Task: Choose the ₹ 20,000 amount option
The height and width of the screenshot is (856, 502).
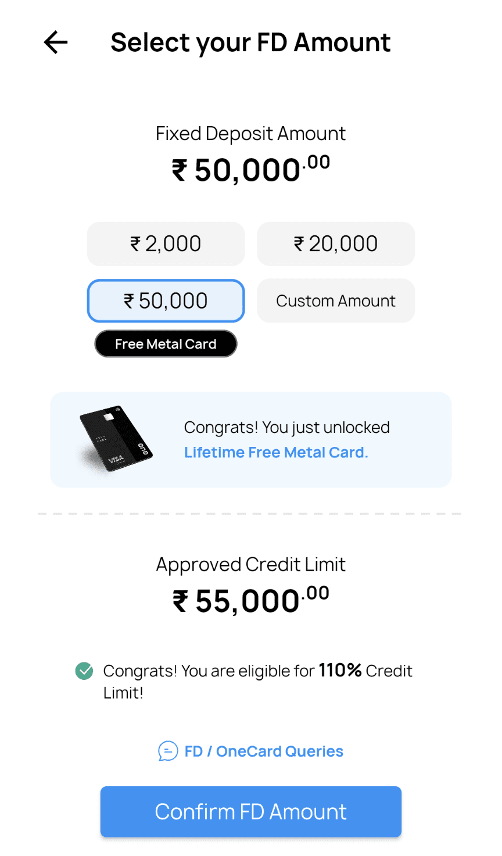Action: click(x=336, y=244)
